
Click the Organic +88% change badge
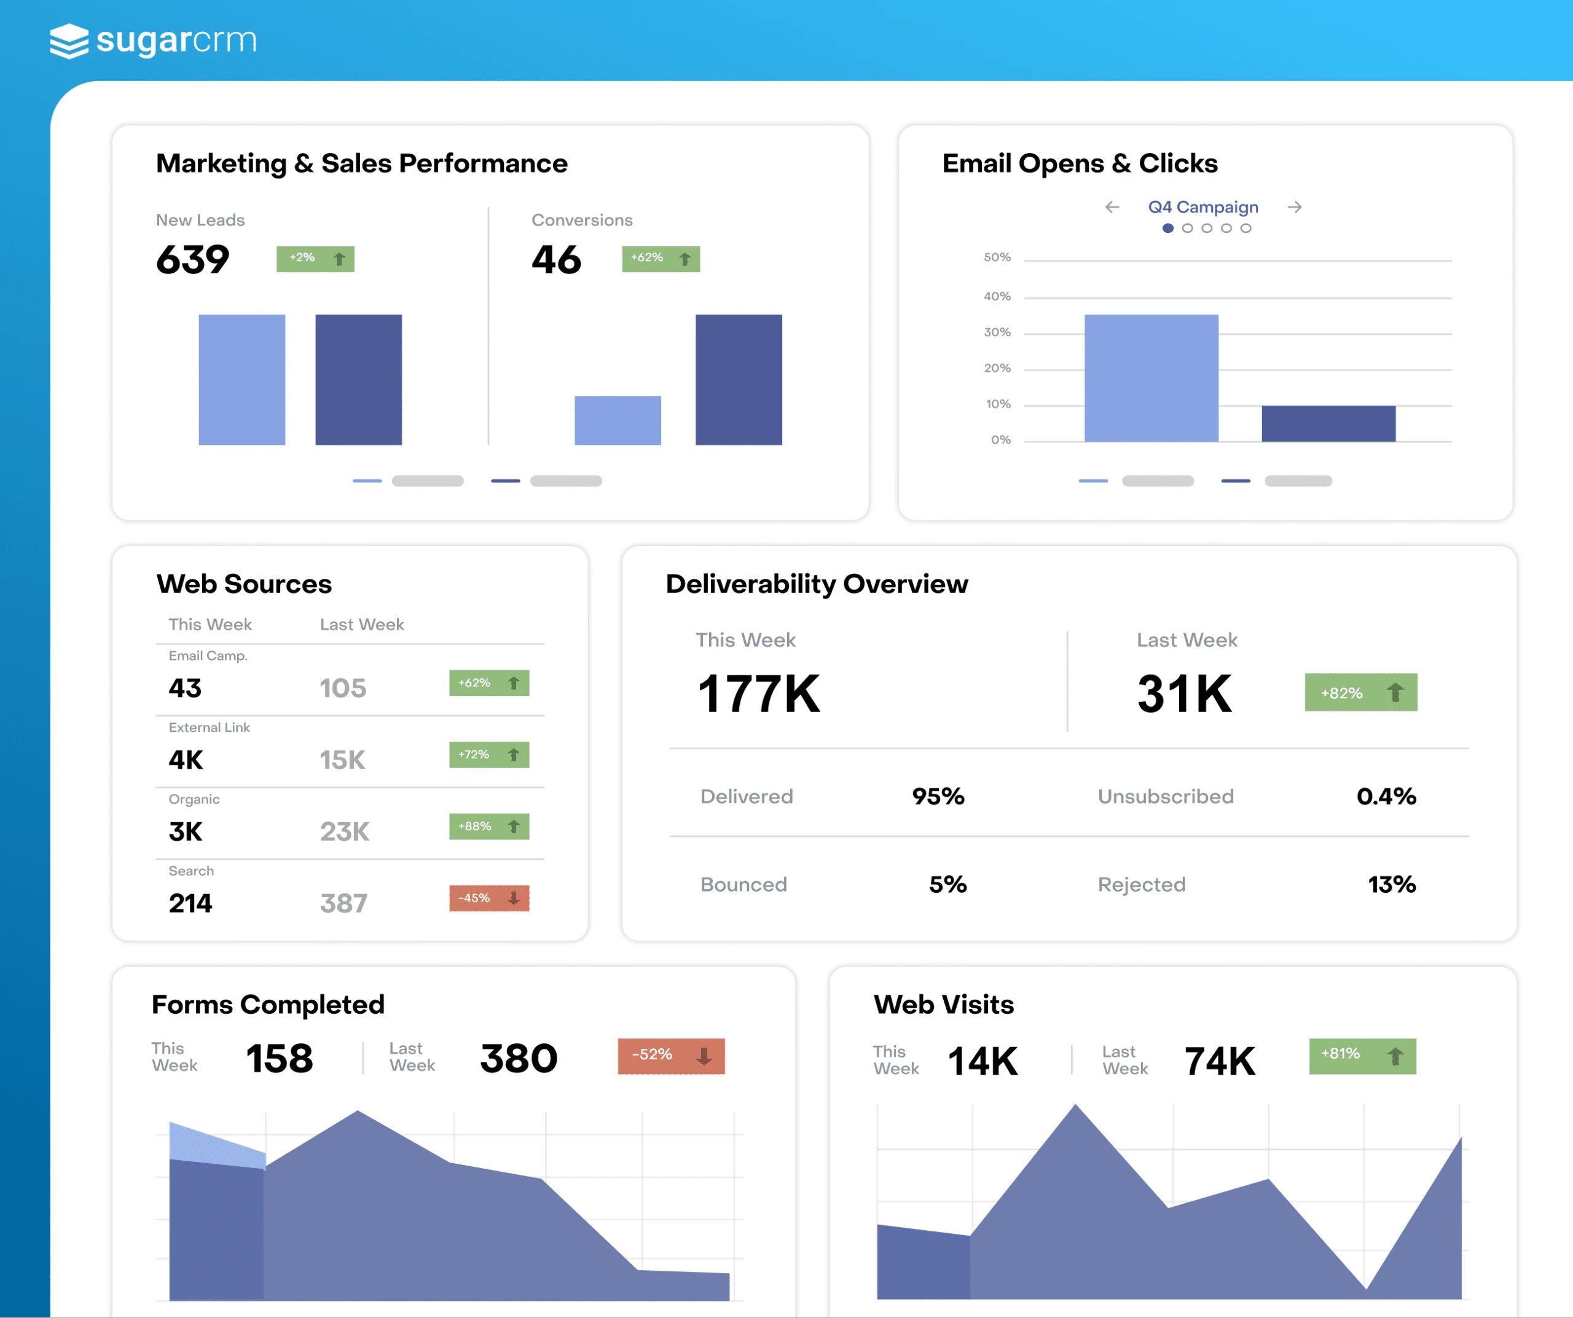point(488,827)
